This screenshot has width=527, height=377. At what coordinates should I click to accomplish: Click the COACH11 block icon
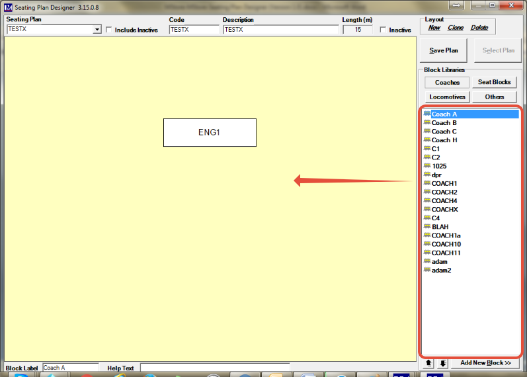point(427,253)
